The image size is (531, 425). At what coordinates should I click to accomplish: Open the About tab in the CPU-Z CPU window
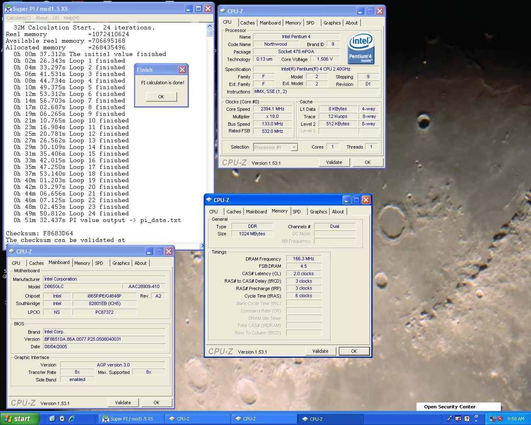(351, 23)
